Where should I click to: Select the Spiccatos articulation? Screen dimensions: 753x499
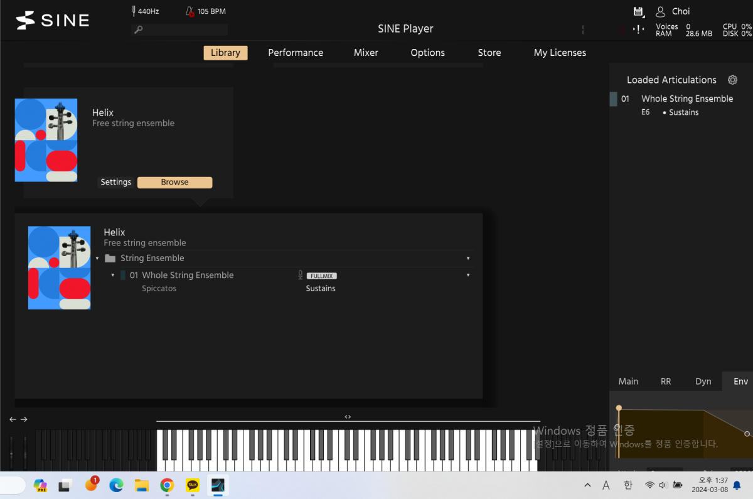click(159, 289)
